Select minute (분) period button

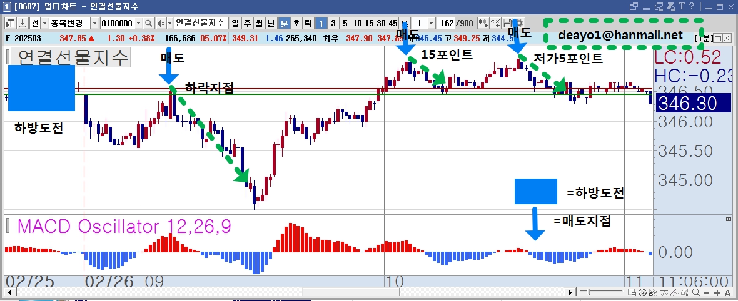tap(285, 23)
